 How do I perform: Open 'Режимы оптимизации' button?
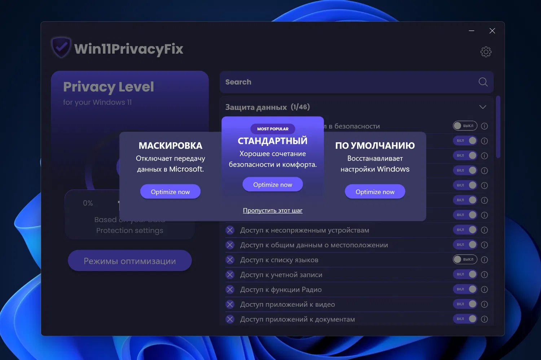[130, 261]
